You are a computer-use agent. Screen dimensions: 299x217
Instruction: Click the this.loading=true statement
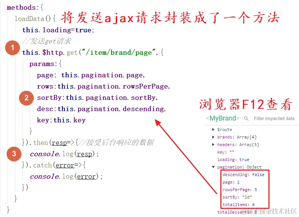58,30
